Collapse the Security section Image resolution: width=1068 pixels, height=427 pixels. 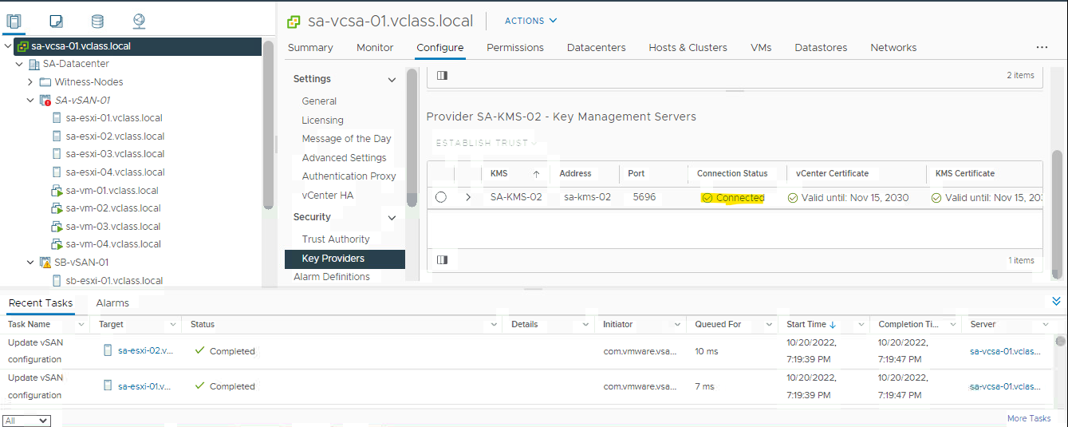392,218
